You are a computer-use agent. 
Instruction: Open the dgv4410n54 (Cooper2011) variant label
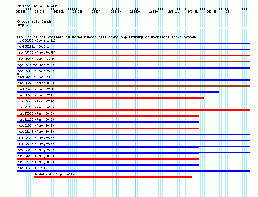(54, 174)
